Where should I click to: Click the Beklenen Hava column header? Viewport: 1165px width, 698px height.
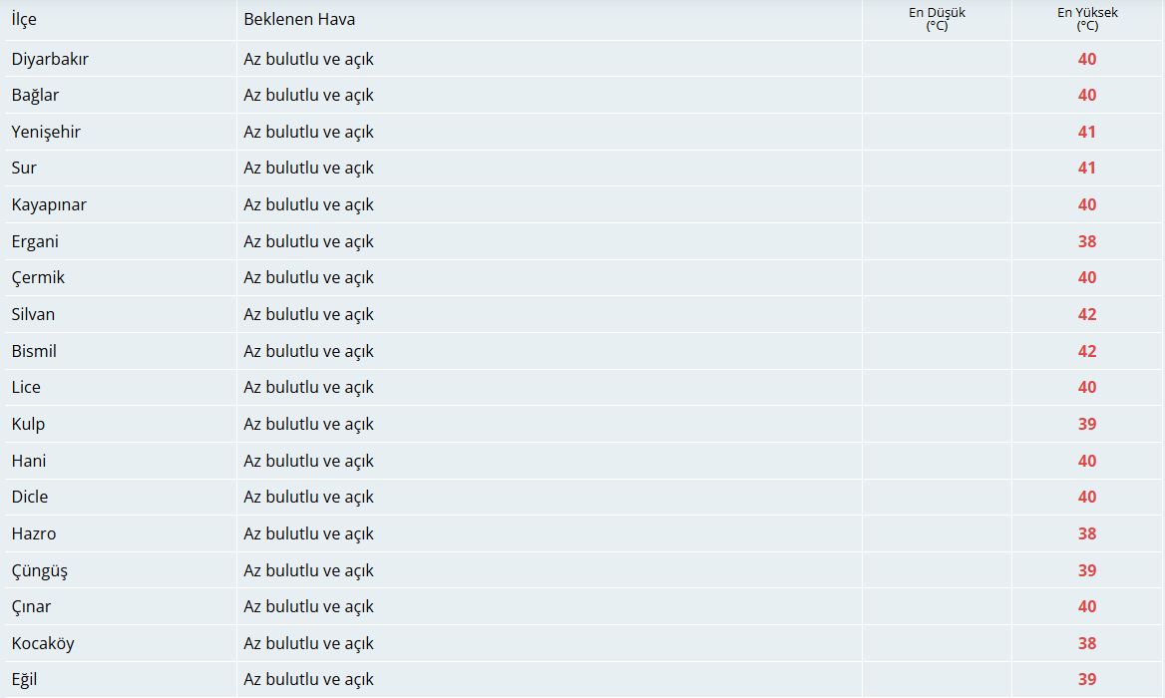[299, 19]
